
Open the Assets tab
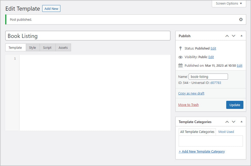[x=63, y=48]
